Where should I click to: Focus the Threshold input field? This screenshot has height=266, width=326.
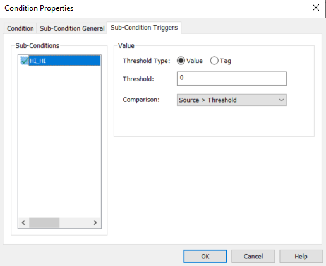pos(232,79)
